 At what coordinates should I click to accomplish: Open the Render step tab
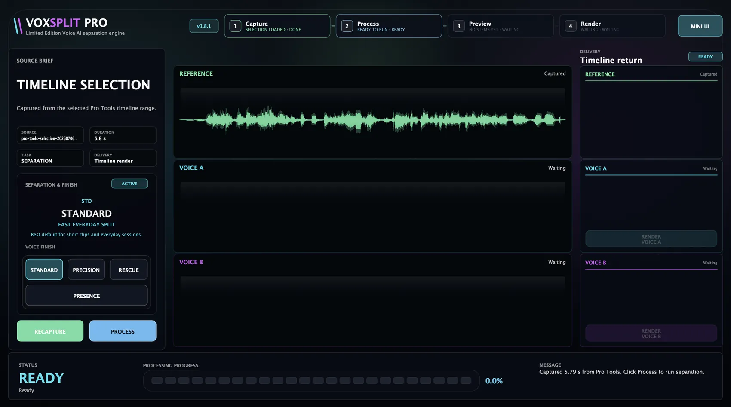612,26
